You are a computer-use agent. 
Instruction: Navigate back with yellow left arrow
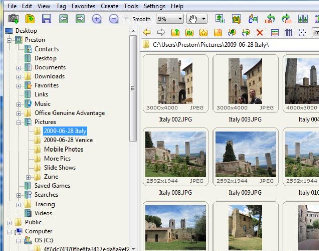[x=147, y=32]
